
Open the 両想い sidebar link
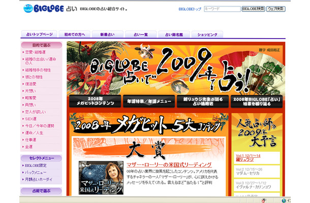pos(30,105)
